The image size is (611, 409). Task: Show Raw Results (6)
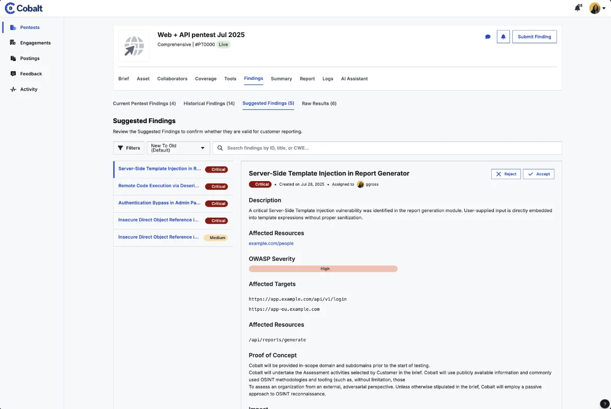coord(319,103)
